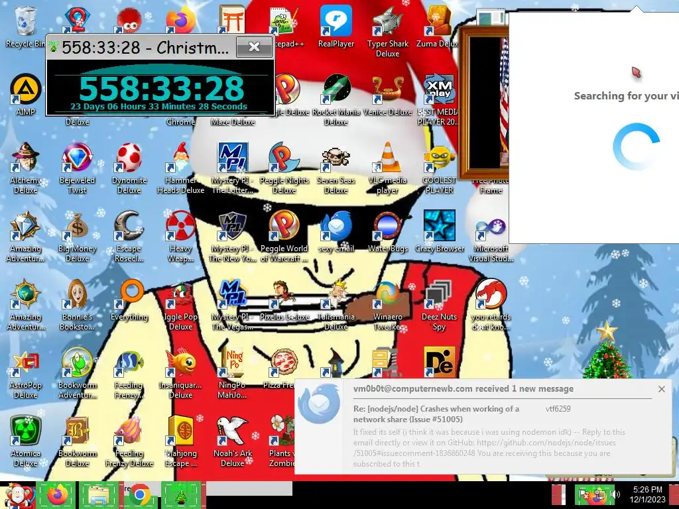
Task: Open Peggle World of Warcraft shortcut
Action: tap(284, 237)
